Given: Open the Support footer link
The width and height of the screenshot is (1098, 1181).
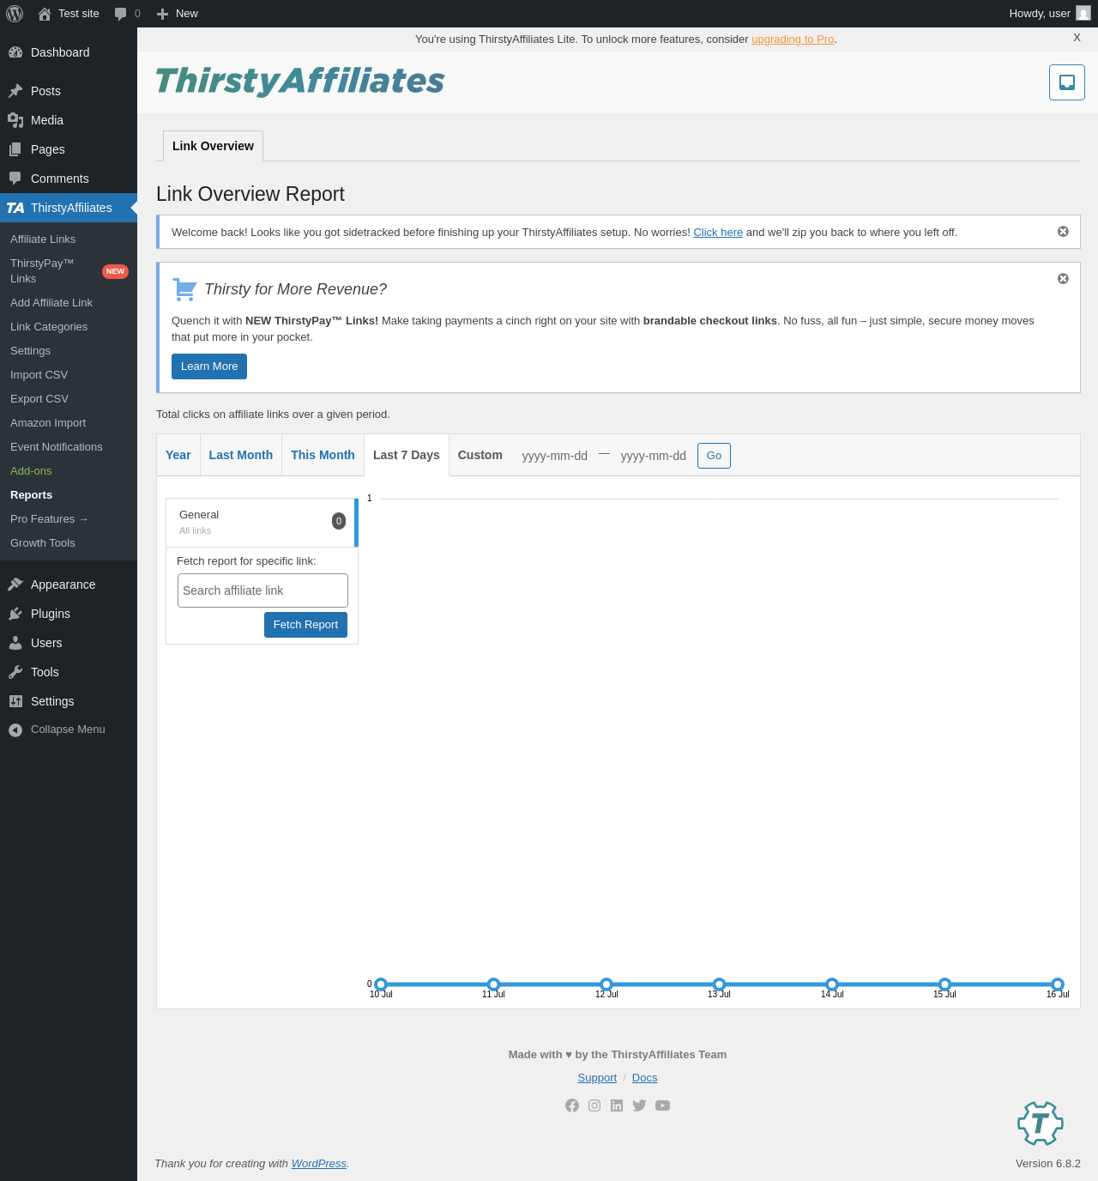Looking at the screenshot, I should [x=597, y=1078].
